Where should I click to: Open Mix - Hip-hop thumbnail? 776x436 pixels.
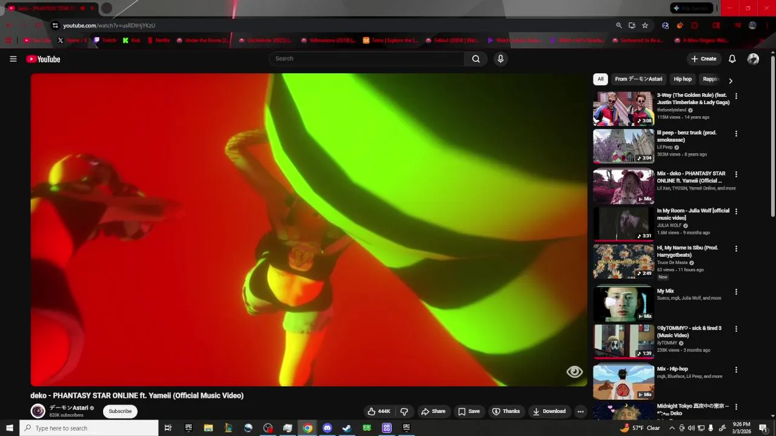(x=623, y=382)
